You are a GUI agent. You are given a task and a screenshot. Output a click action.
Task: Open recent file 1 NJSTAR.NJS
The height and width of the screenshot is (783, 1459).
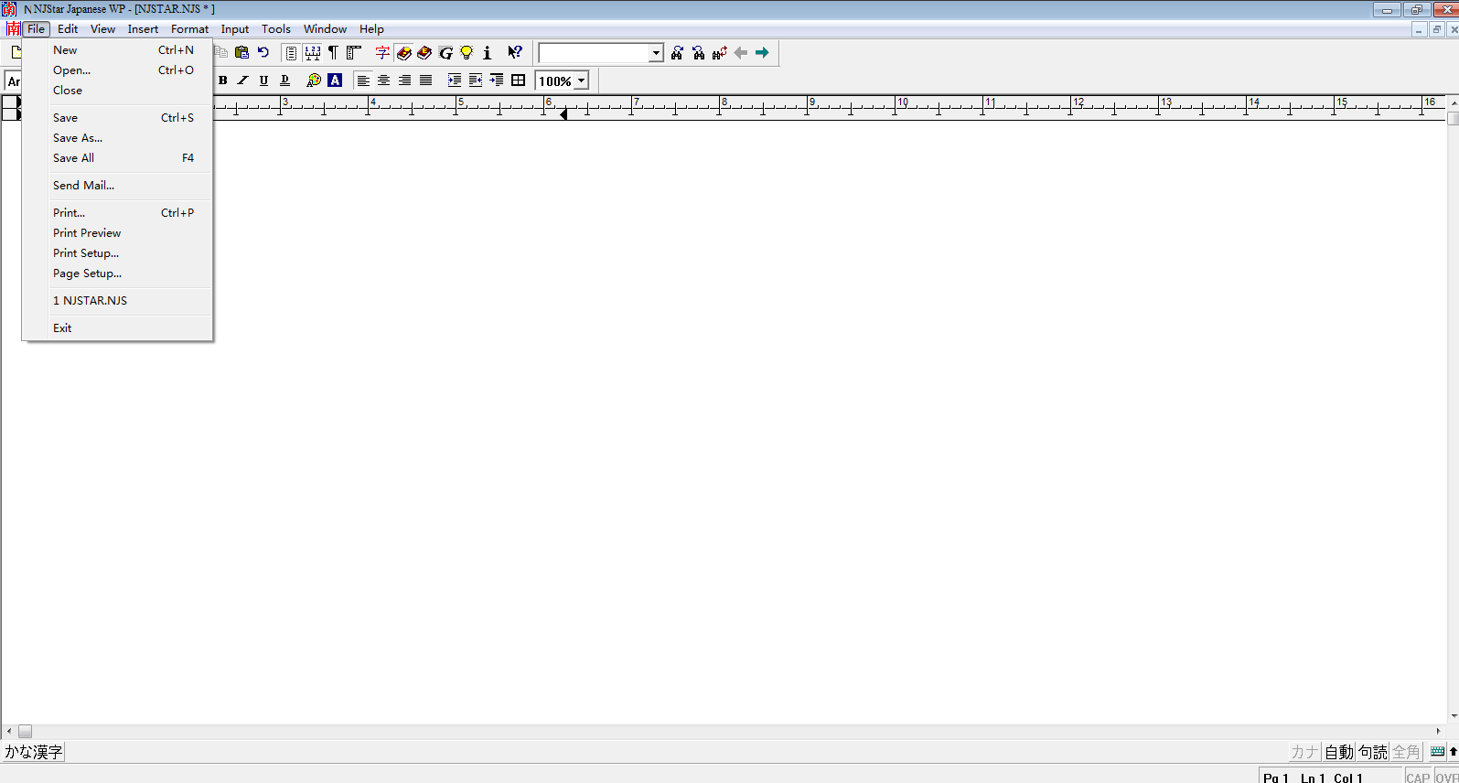click(x=90, y=301)
